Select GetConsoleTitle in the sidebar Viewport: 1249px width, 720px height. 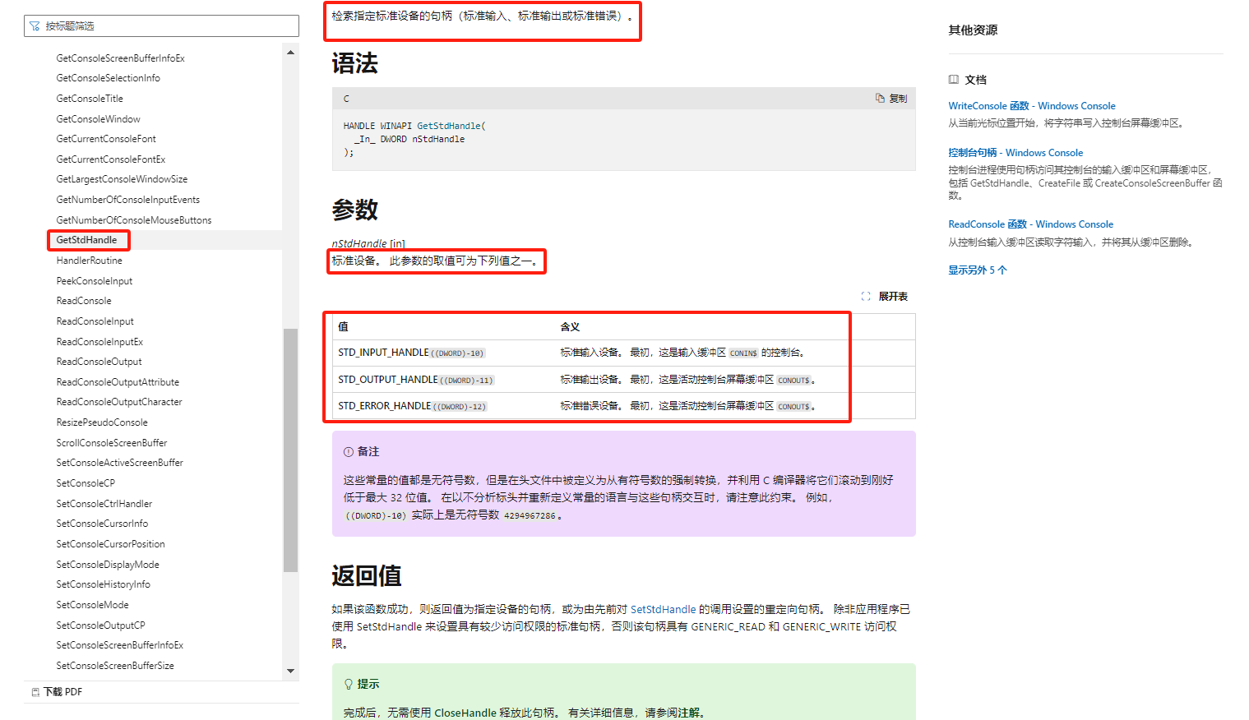click(x=90, y=99)
